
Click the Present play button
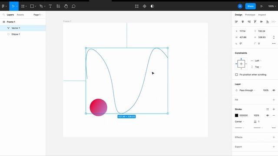click(261, 6)
